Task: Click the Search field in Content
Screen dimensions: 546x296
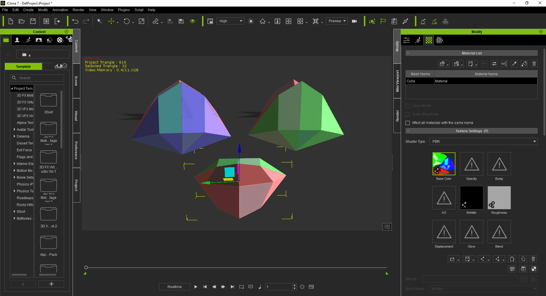Action: [37, 78]
